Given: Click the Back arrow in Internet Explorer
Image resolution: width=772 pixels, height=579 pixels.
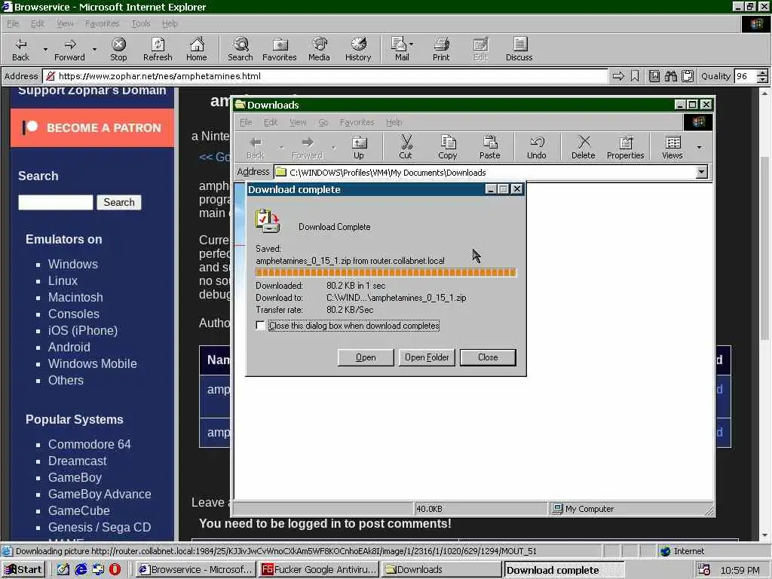Looking at the screenshot, I should click(x=20, y=49).
